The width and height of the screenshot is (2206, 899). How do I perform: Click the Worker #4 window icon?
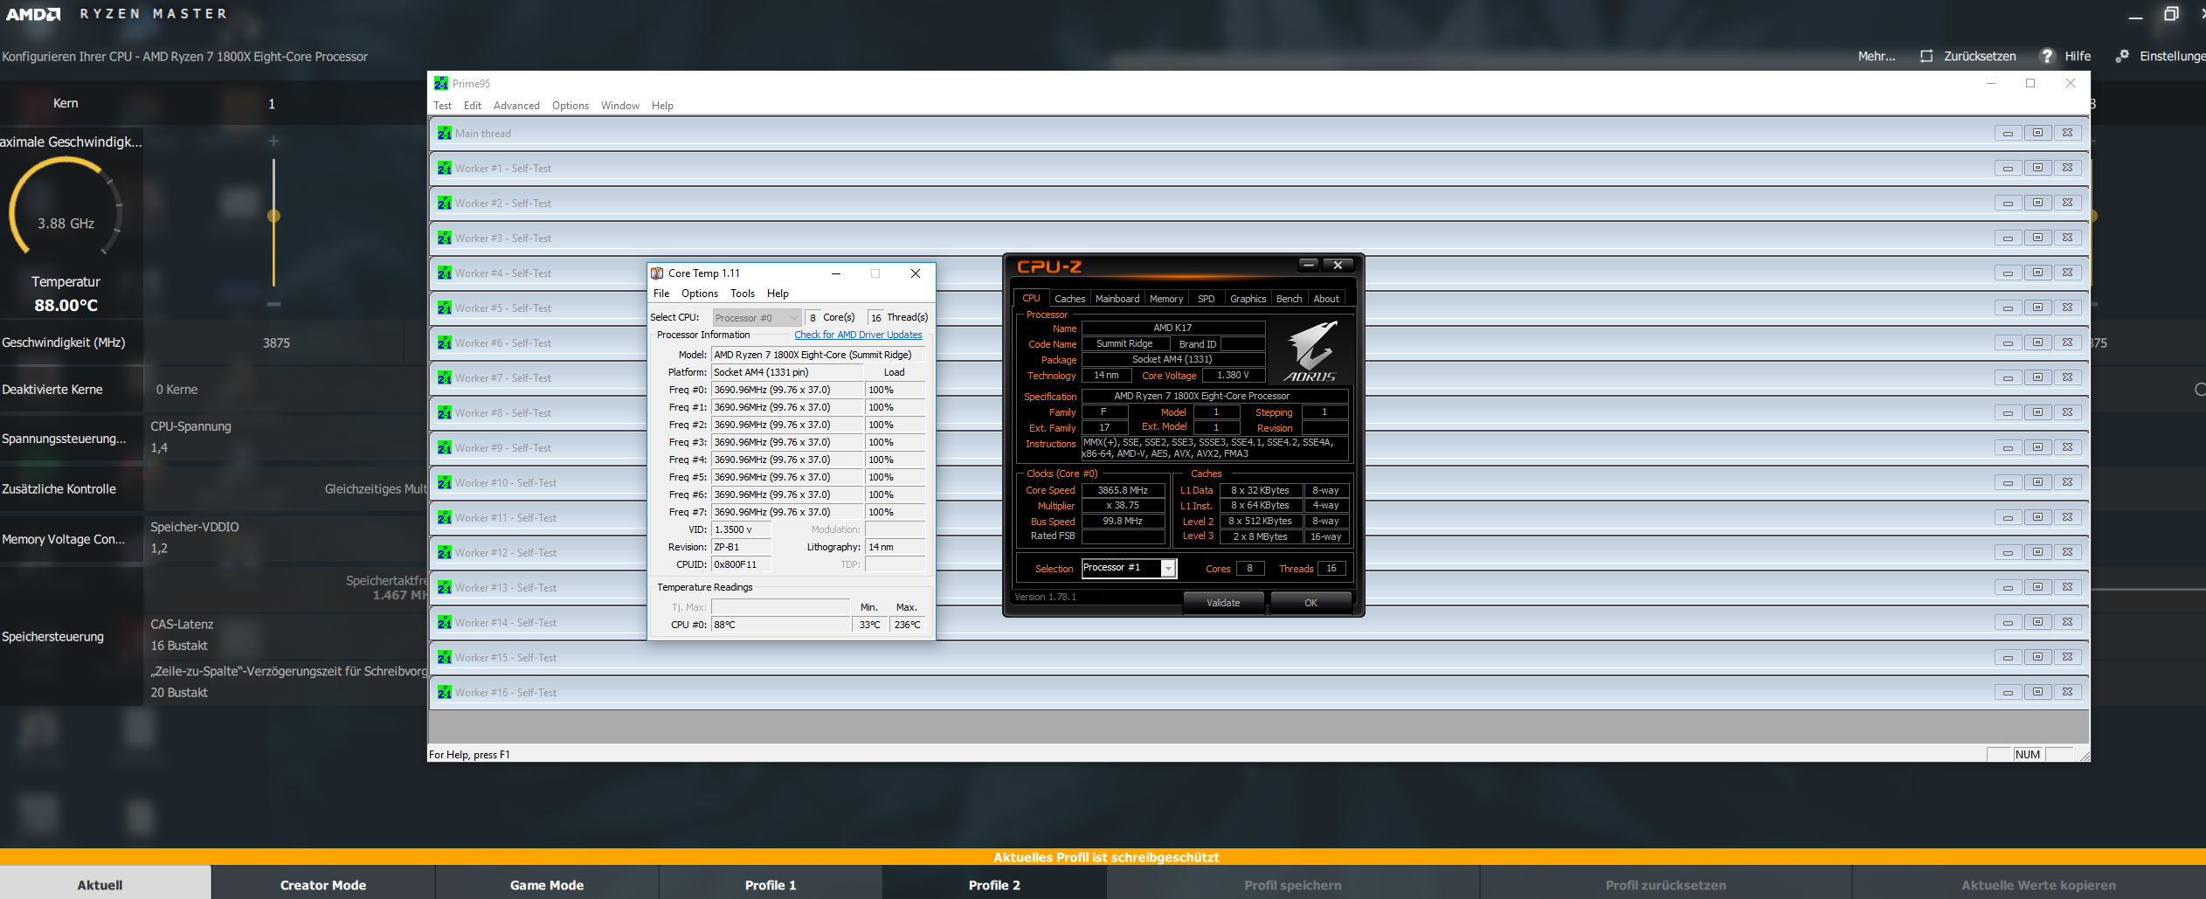coord(445,273)
